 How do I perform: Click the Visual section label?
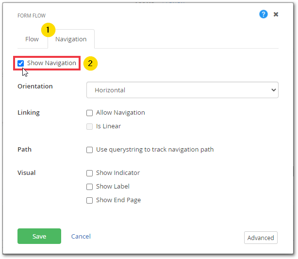pos(27,173)
